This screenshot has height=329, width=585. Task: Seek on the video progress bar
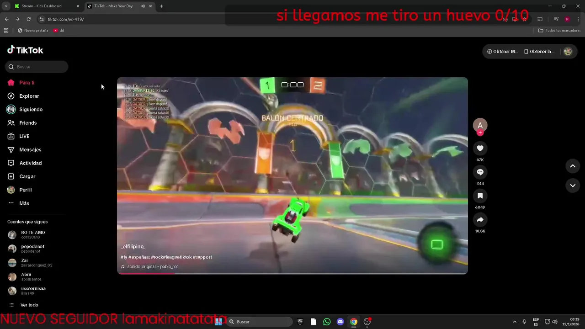pos(292,273)
